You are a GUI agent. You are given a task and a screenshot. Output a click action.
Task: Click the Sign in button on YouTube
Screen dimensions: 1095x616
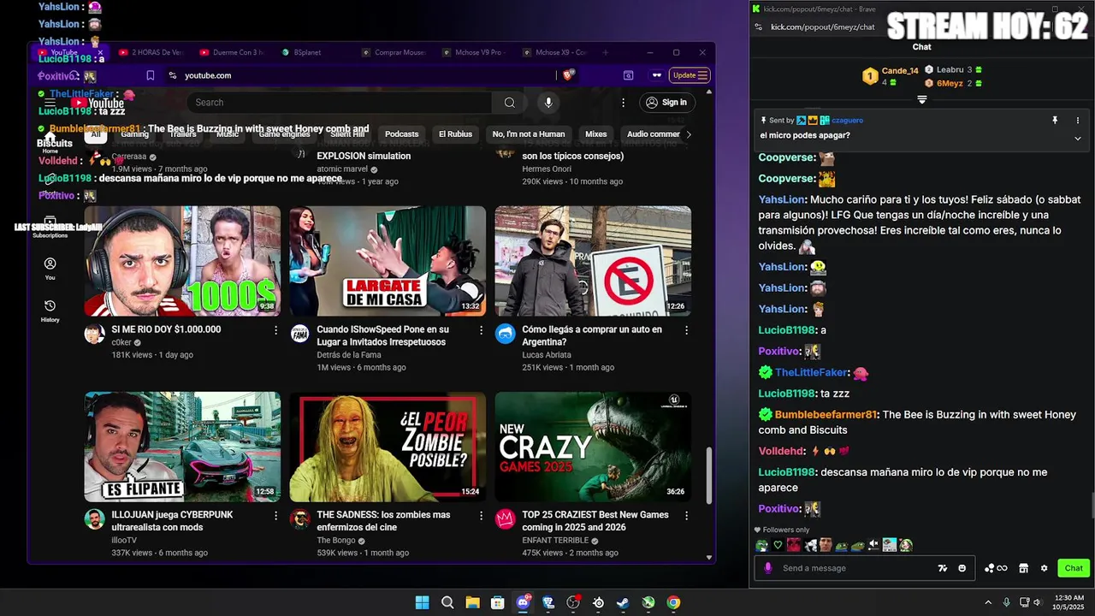pyautogui.click(x=666, y=103)
